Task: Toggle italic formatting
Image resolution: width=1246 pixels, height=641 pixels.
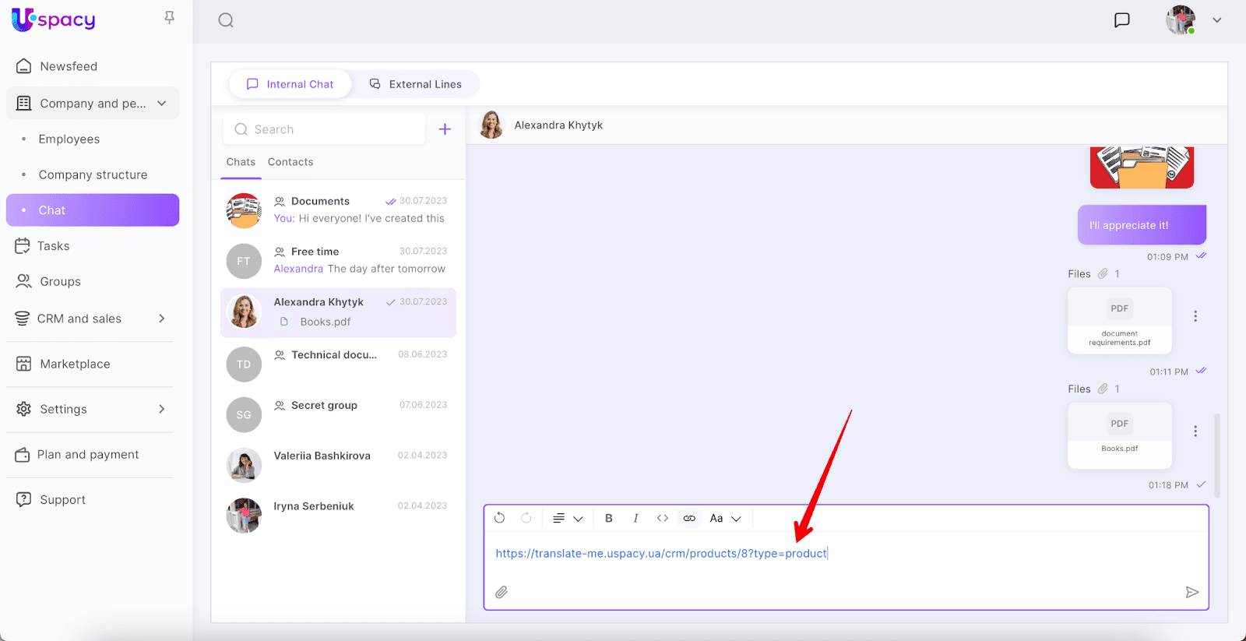Action: (x=635, y=519)
